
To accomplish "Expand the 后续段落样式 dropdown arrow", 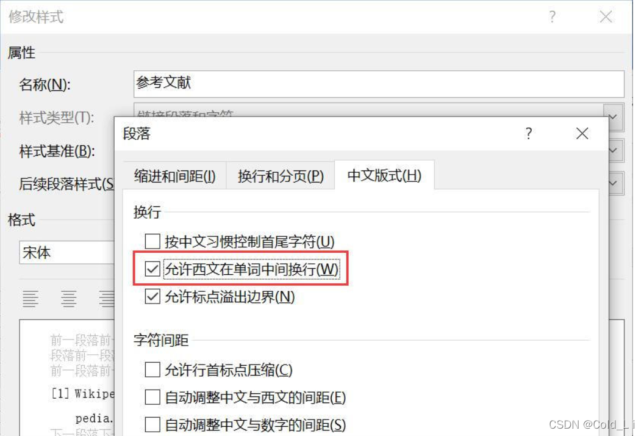I will point(614,183).
